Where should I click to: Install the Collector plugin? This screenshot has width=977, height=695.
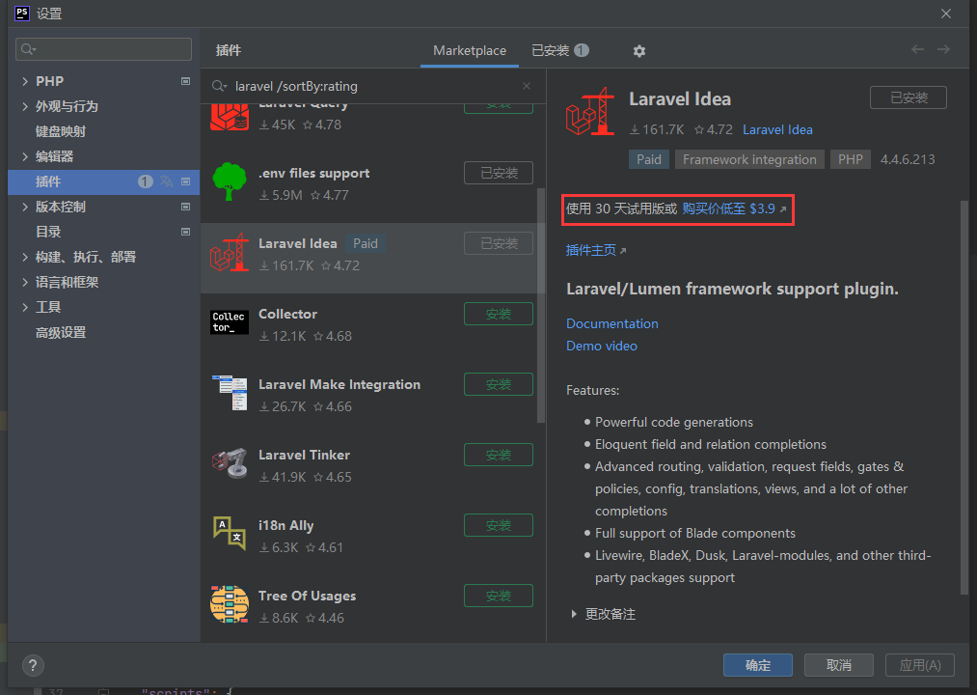499,314
